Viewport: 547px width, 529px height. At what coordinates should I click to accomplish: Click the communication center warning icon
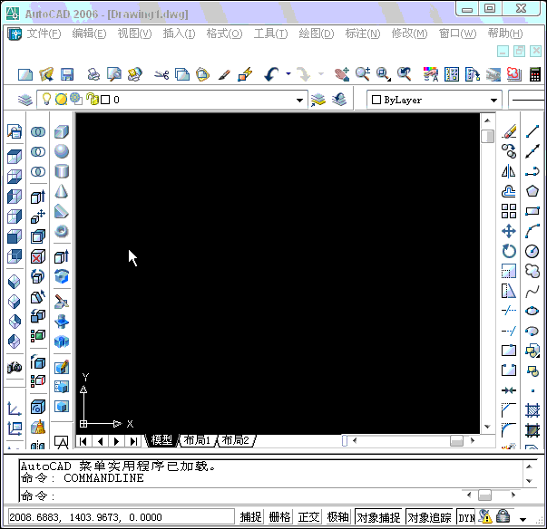click(484, 516)
